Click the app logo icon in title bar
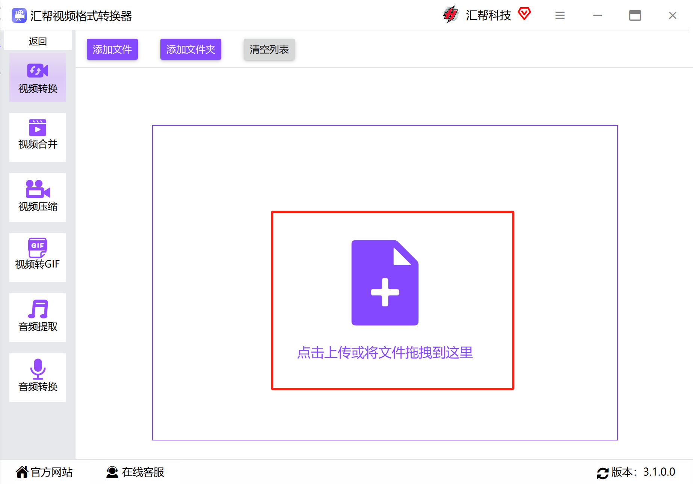The image size is (693, 484). click(x=19, y=15)
